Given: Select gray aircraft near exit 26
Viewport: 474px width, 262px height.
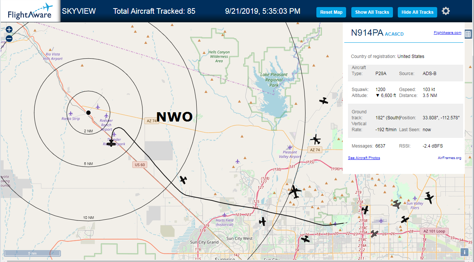Looking at the screenshot, I should 374,234.
